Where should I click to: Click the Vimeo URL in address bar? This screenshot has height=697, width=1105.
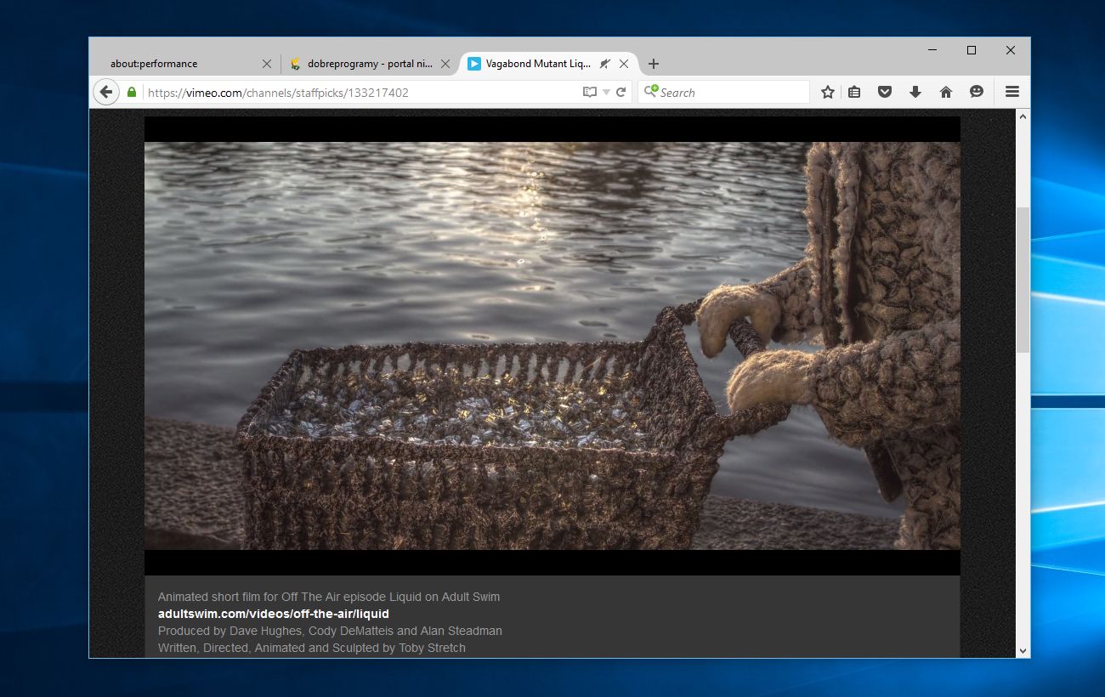point(278,93)
